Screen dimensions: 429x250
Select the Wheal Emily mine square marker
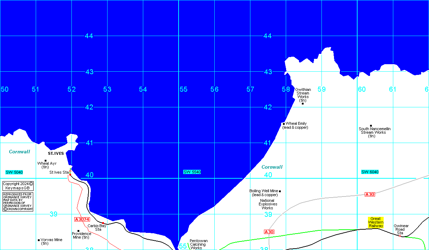click(284, 124)
